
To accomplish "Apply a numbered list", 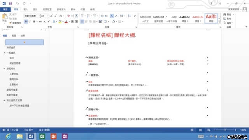I will click(88, 16).
